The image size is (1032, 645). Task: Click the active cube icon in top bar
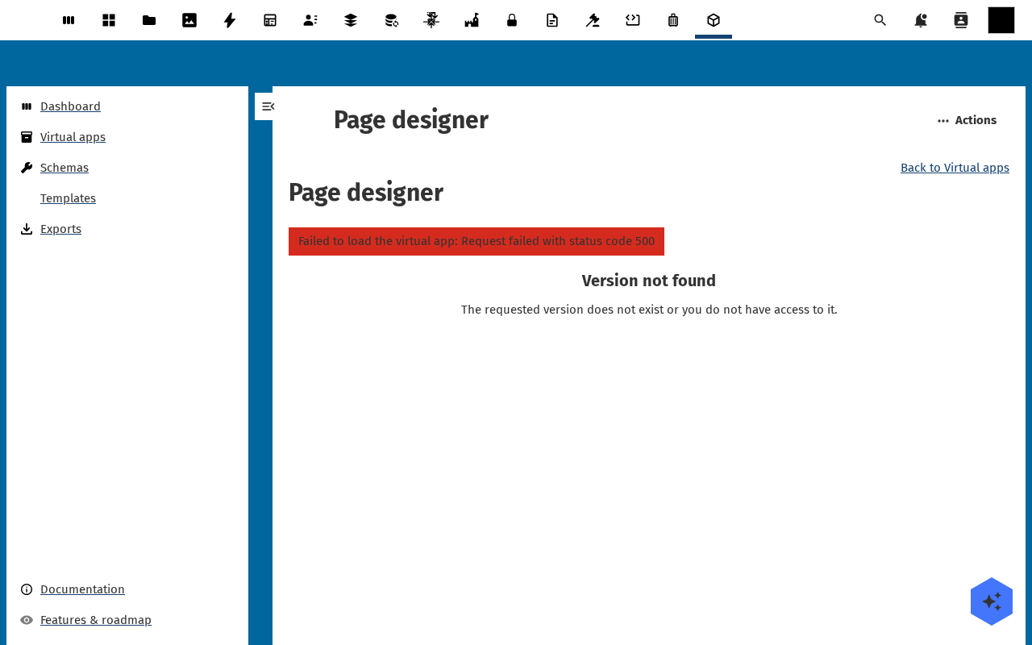click(714, 20)
